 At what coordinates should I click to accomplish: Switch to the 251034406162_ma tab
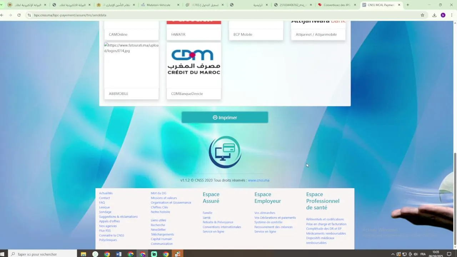click(292, 5)
